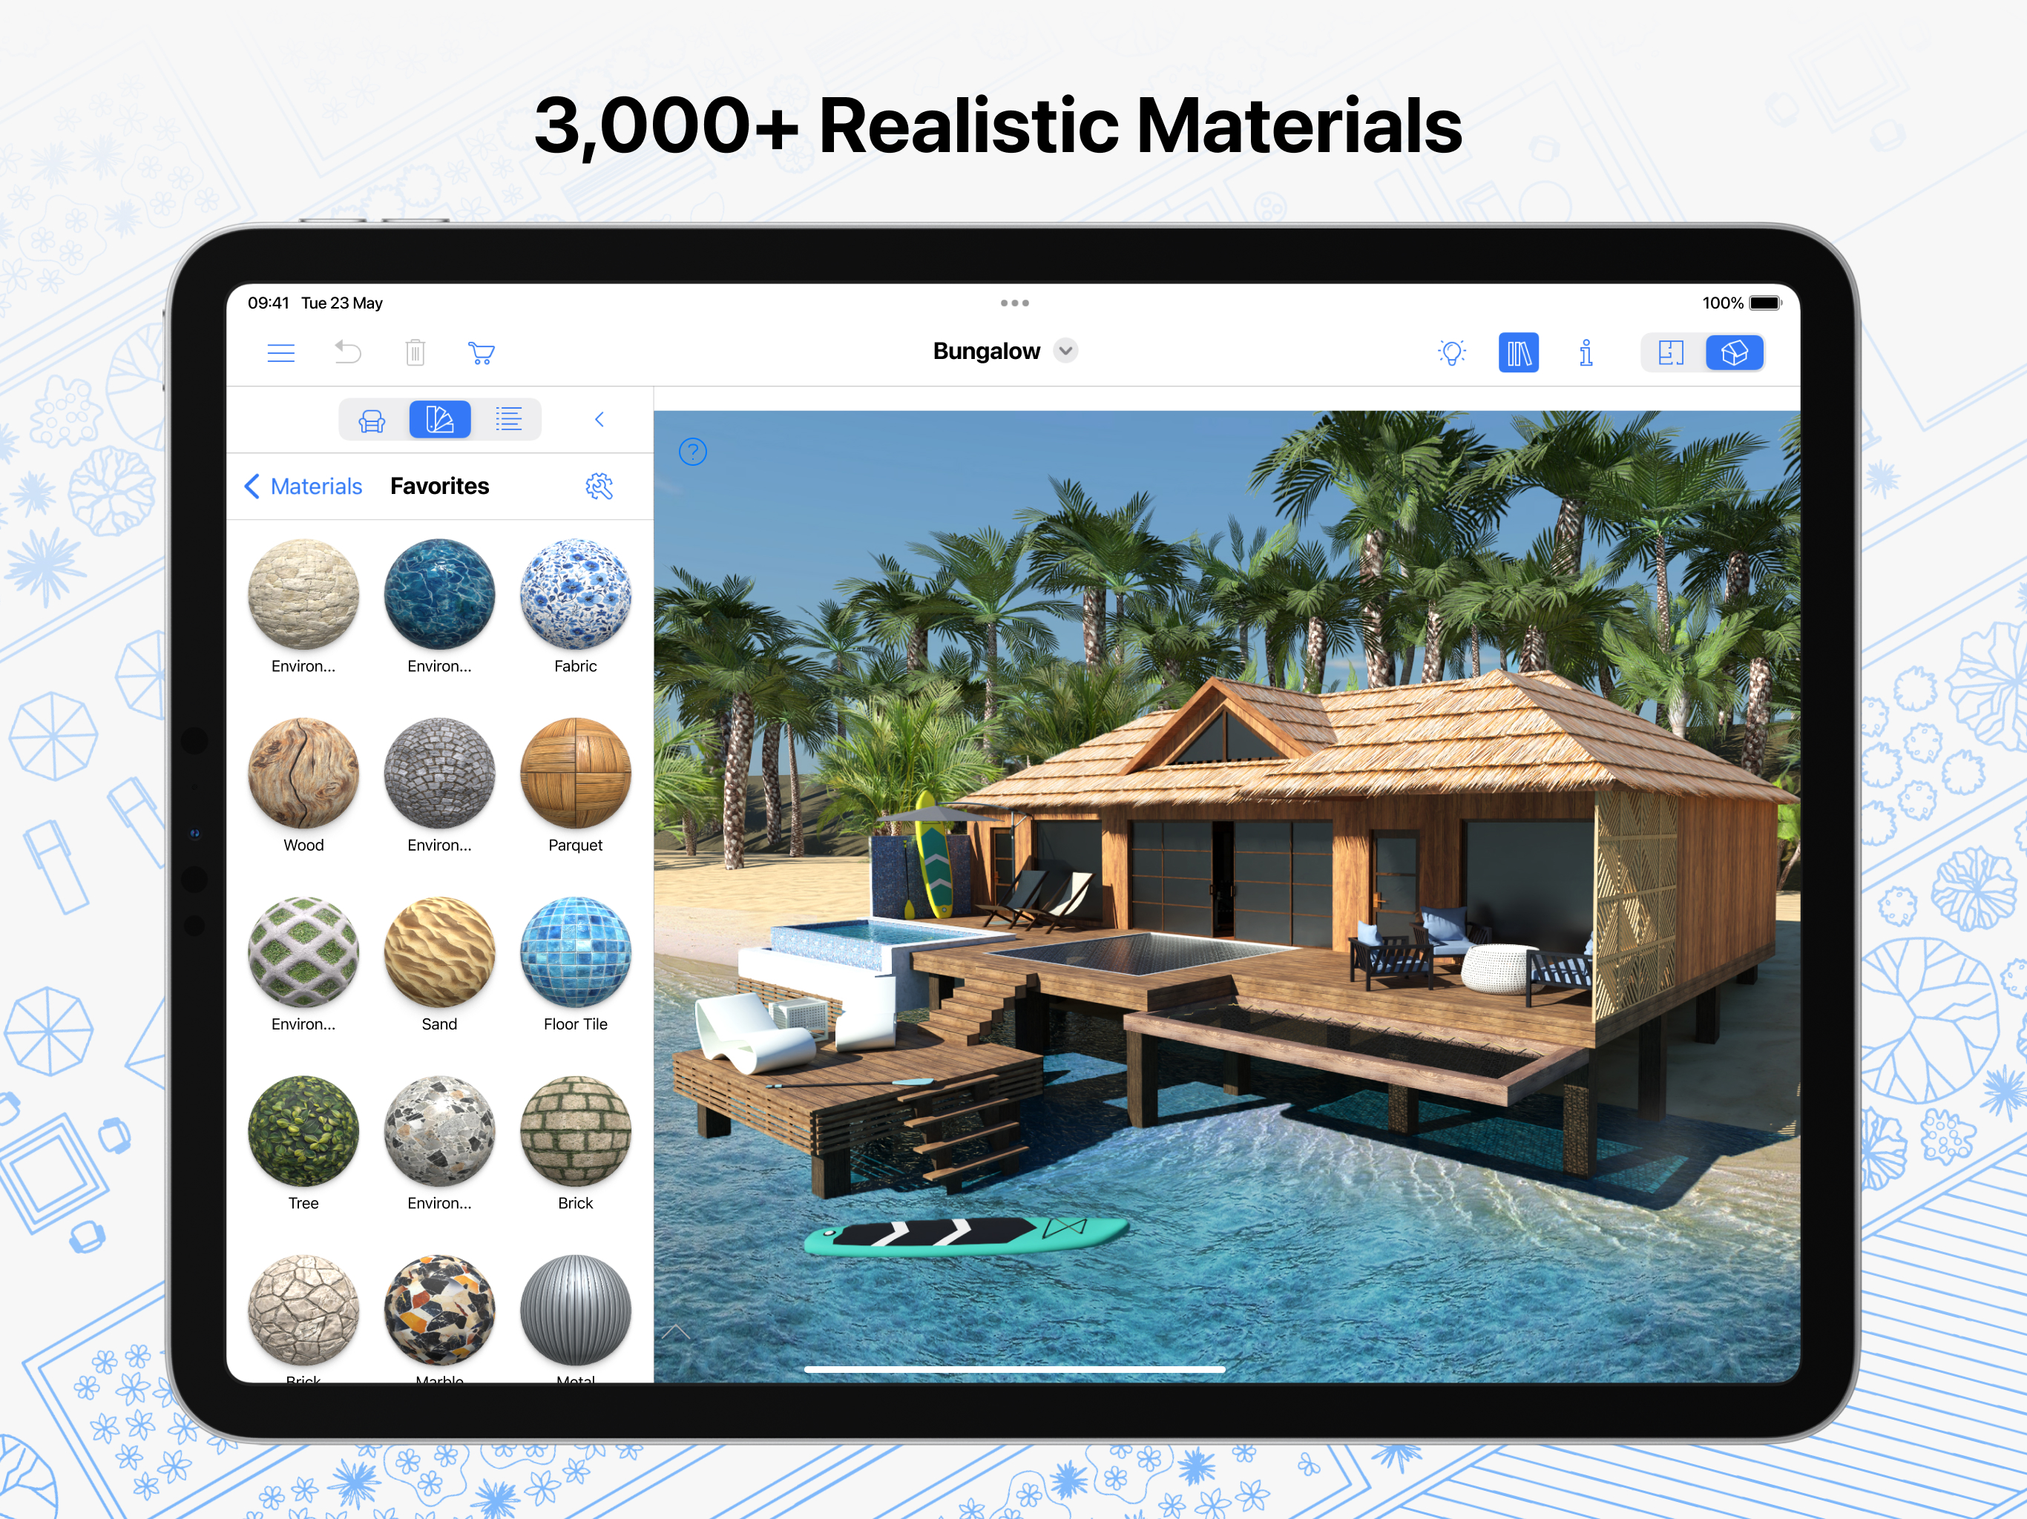Select the furniture objects tab
Image resolution: width=2027 pixels, height=1519 pixels.
pos(372,421)
